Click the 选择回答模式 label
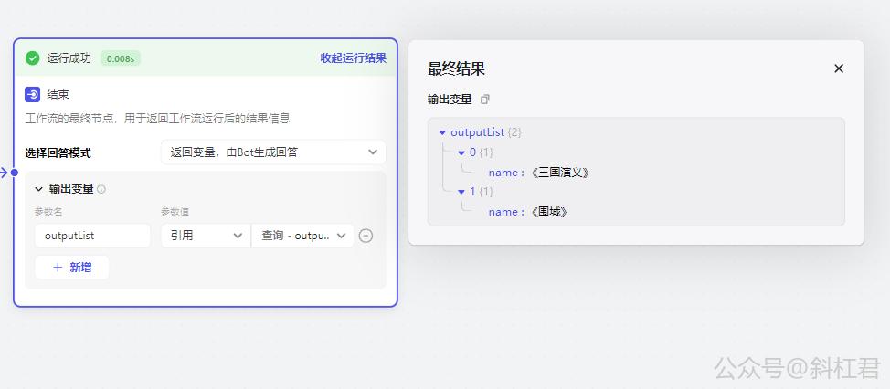The image size is (890, 389). [x=58, y=153]
